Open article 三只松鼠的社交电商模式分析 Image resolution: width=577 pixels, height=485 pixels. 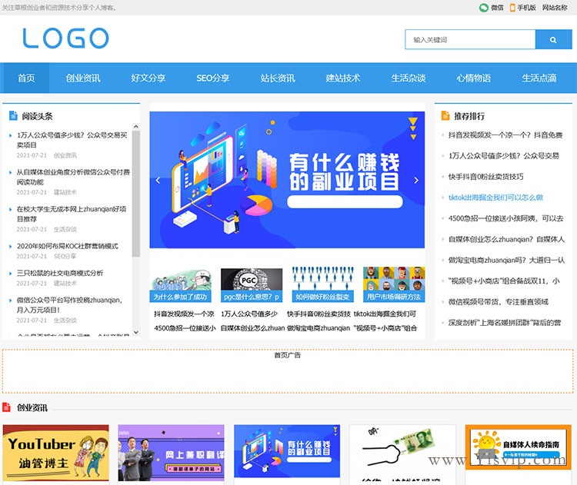tap(59, 273)
